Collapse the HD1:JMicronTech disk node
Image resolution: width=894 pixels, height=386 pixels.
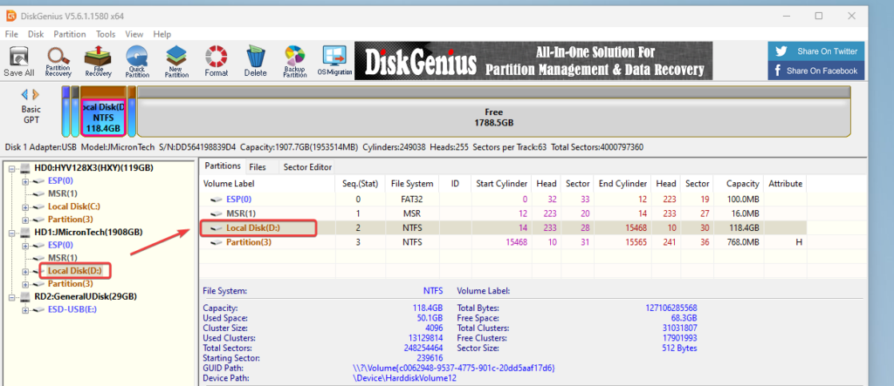12,233
